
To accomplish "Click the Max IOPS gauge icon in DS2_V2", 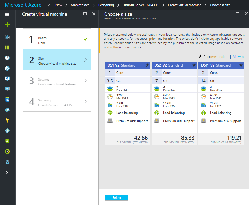I will (157, 97).
